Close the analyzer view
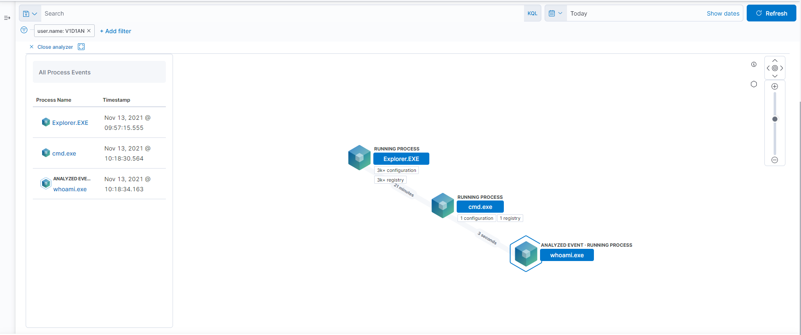Screen dimensions: 801x335 click(51, 47)
